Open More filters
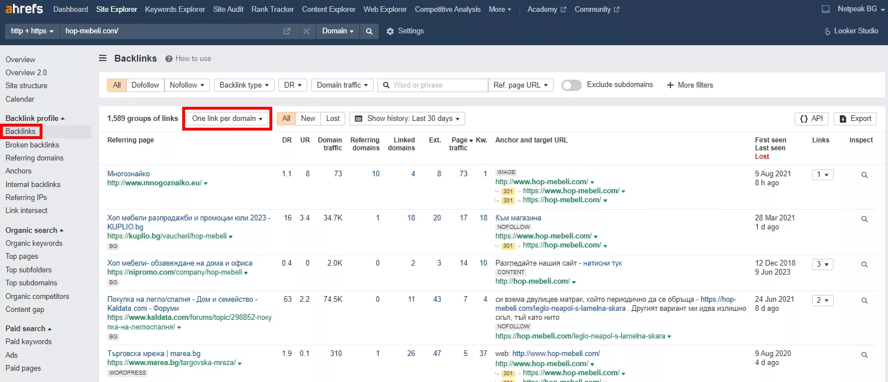The height and width of the screenshot is (382, 888). tap(690, 85)
